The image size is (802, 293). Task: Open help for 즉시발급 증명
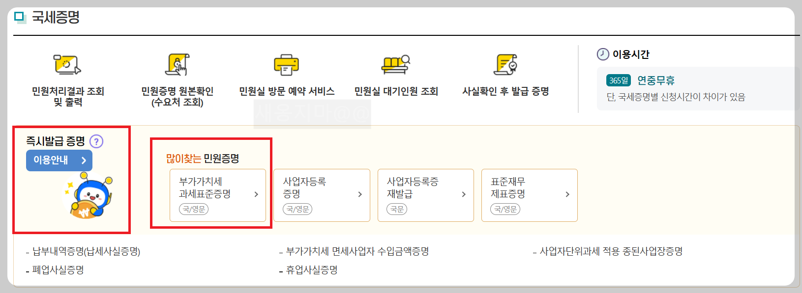[x=97, y=140]
